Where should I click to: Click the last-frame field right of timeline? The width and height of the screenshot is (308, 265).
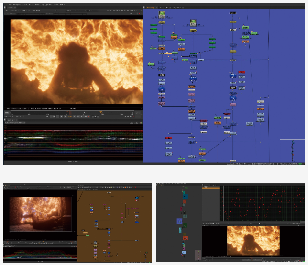coord(138,113)
